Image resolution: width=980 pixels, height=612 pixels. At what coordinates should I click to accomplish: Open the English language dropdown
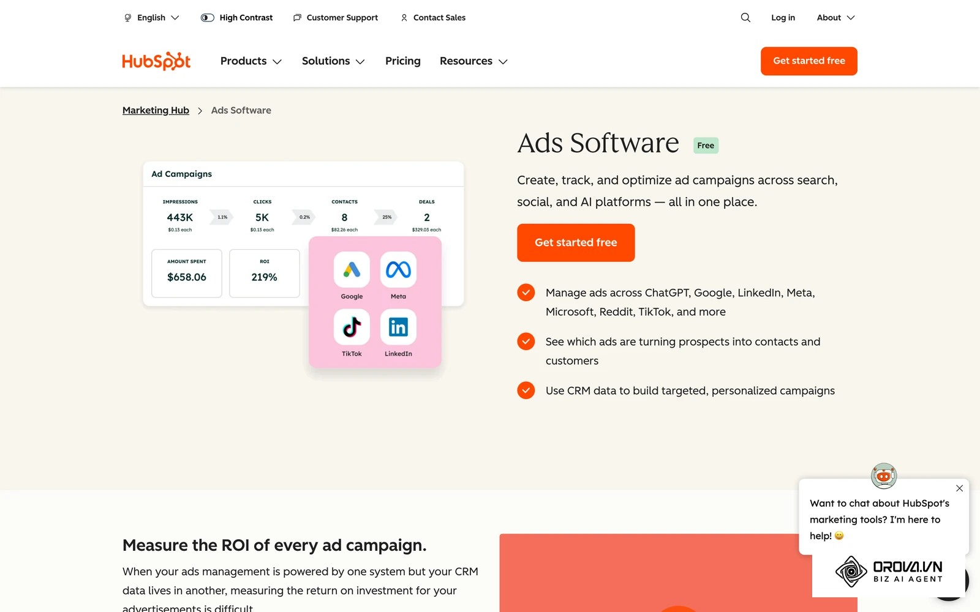(152, 18)
